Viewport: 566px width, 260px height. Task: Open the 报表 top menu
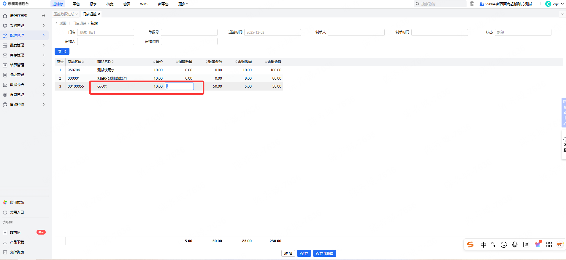[x=93, y=4]
